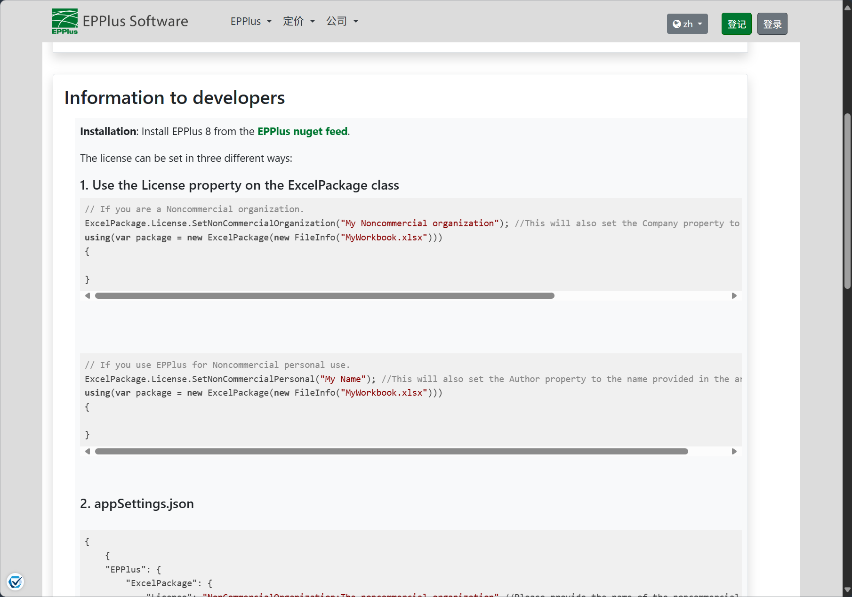Click the page vertical scrollbar thumb
The image size is (852, 597).
click(847, 201)
